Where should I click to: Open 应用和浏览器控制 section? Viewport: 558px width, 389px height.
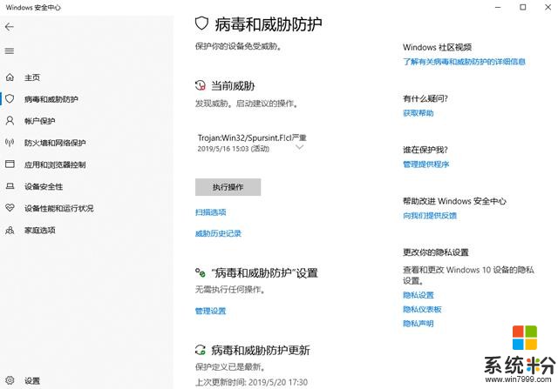tap(55, 164)
